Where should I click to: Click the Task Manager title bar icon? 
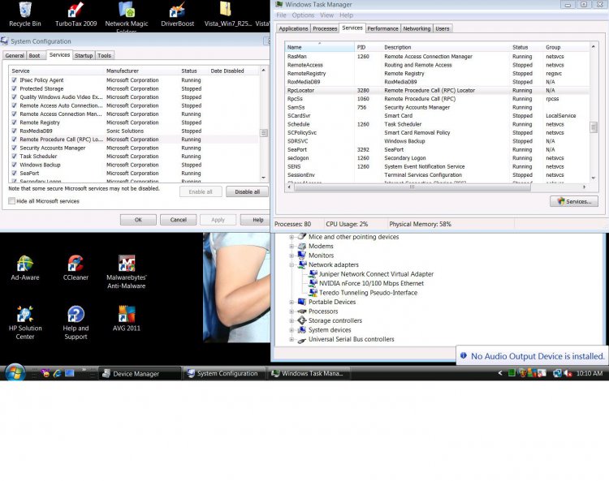(x=279, y=4)
